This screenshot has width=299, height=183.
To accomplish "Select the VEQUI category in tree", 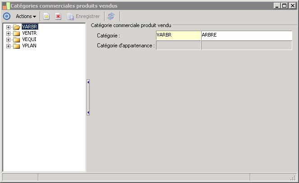I will click(29, 39).
